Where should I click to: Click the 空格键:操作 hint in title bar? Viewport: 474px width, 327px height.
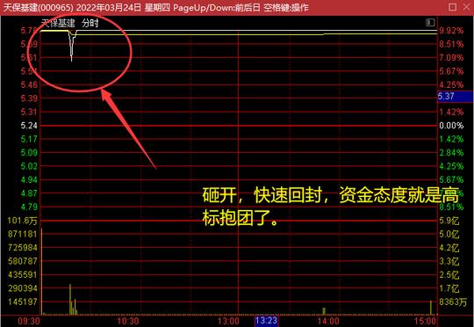click(x=286, y=7)
